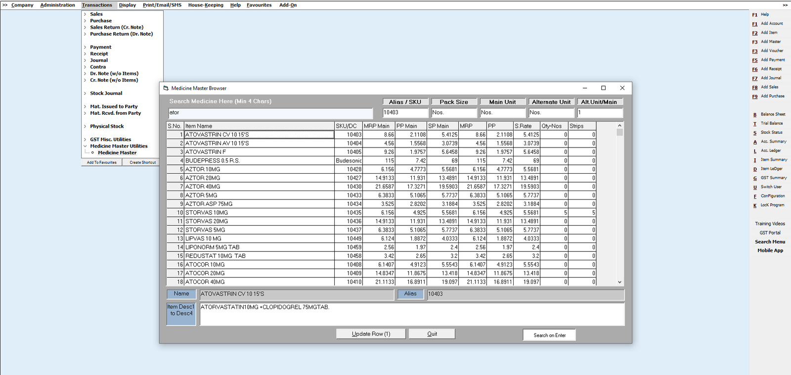
Task: Open Balance Sheet from right sidebar
Action: (x=773, y=114)
